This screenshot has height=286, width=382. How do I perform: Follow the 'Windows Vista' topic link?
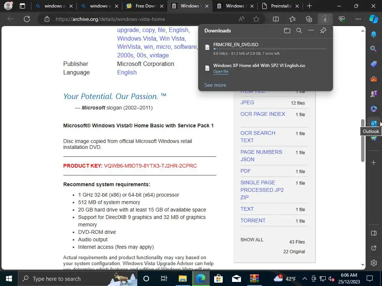pyautogui.click(x=137, y=38)
